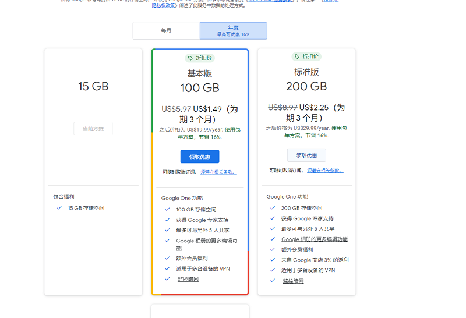Click the US$1.49 discounted price text
This screenshot has width=466, height=318.
[x=207, y=109]
